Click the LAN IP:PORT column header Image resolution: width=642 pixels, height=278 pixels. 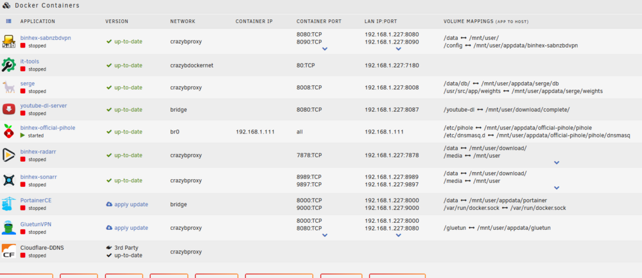point(381,21)
